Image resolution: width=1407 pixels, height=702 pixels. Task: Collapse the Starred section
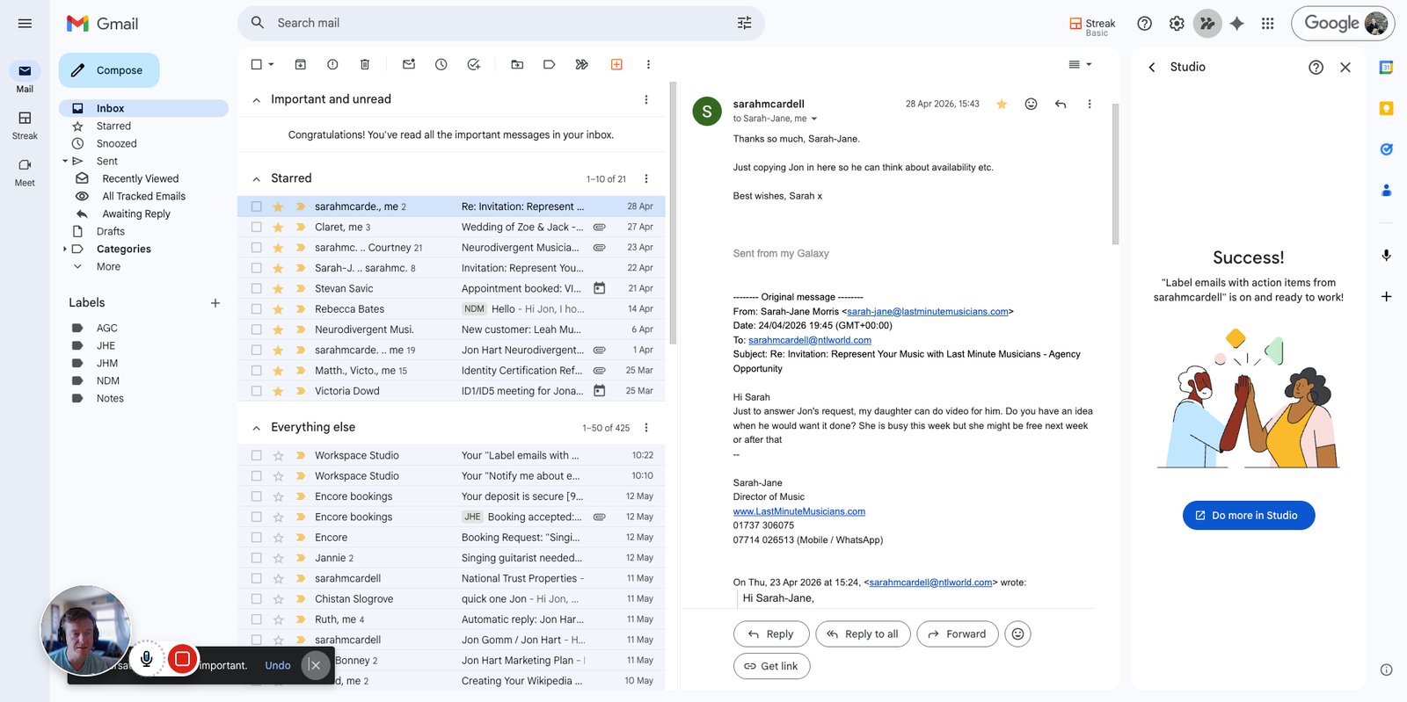(x=256, y=179)
